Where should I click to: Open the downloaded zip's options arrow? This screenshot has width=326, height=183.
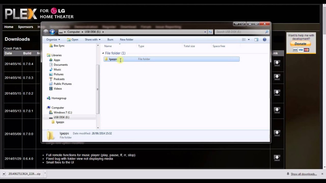point(45,174)
